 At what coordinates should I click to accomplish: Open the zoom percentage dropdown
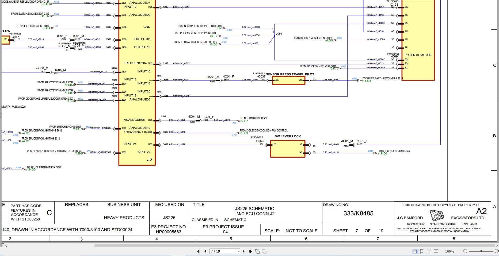[x=461, y=251]
